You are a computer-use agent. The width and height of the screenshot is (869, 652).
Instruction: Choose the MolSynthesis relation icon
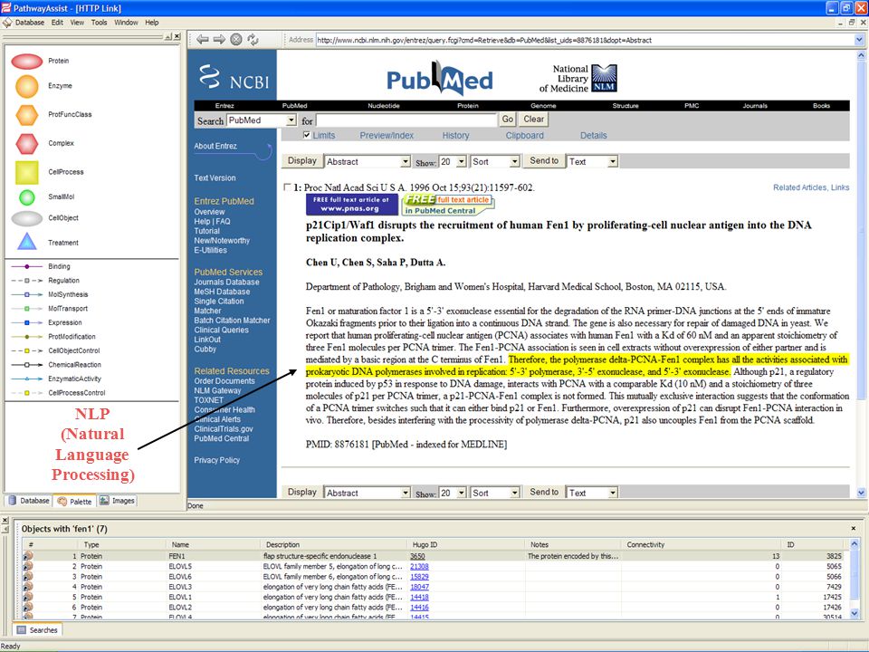(x=26, y=294)
